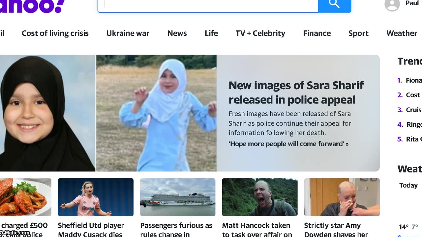Go to the Ukraine war section
The height and width of the screenshot is (237, 422).
point(128,33)
